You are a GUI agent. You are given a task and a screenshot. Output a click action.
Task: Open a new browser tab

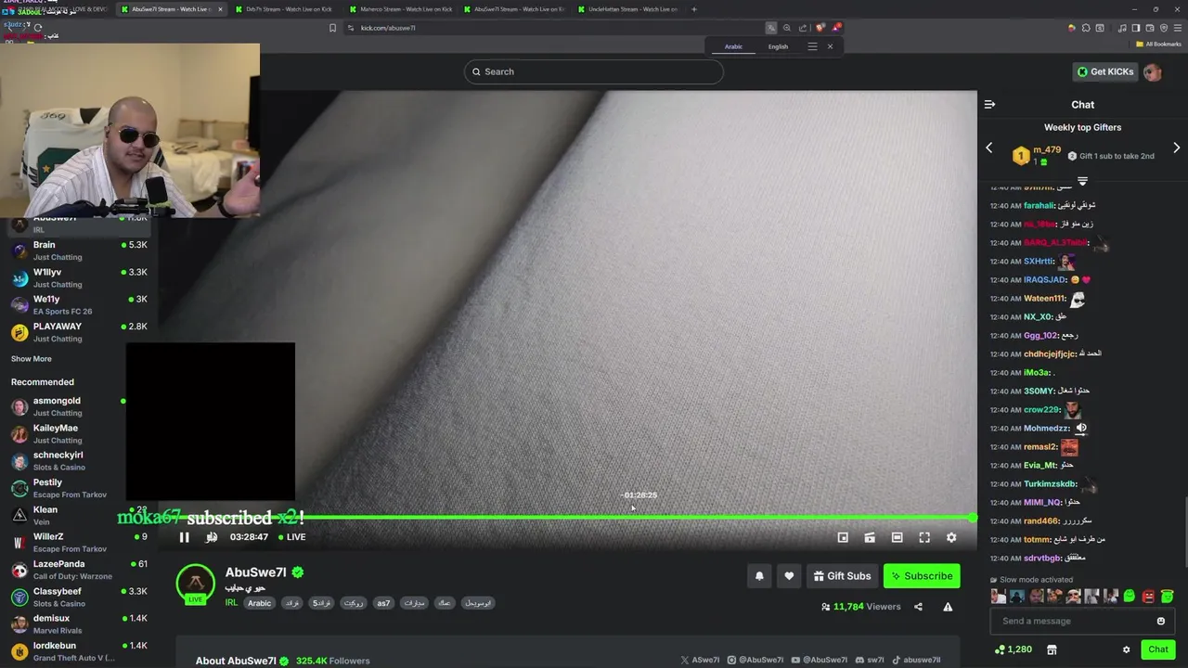(x=694, y=9)
